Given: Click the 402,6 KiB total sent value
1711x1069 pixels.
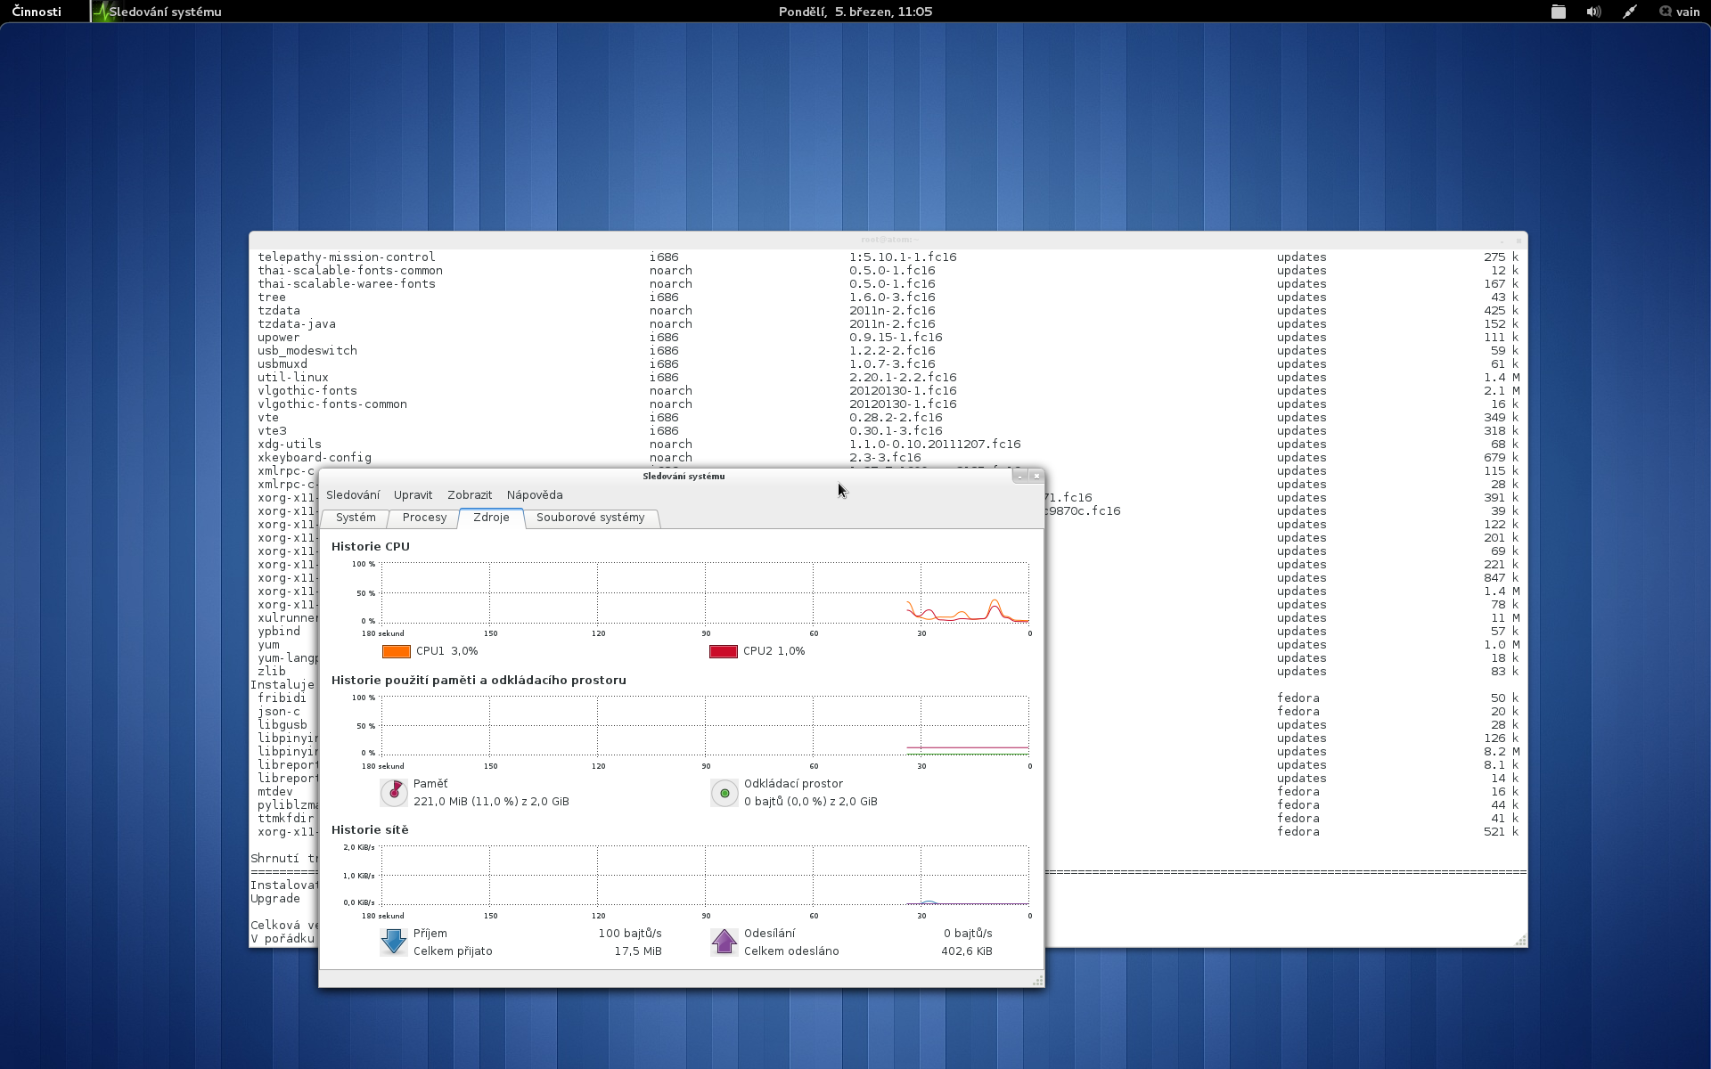Looking at the screenshot, I should tap(967, 951).
